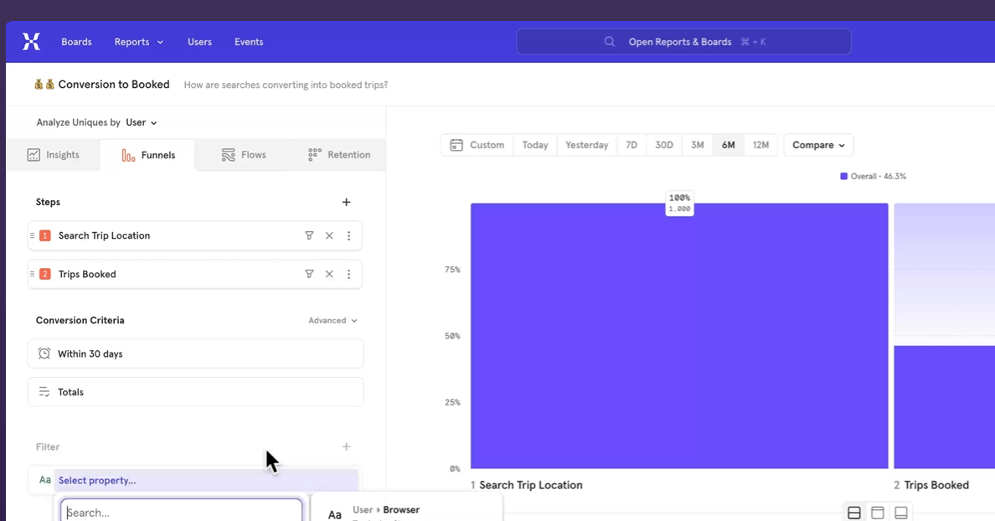995x521 pixels.
Task: Click the filter icon on Search Trip Location step
Action: pos(310,235)
